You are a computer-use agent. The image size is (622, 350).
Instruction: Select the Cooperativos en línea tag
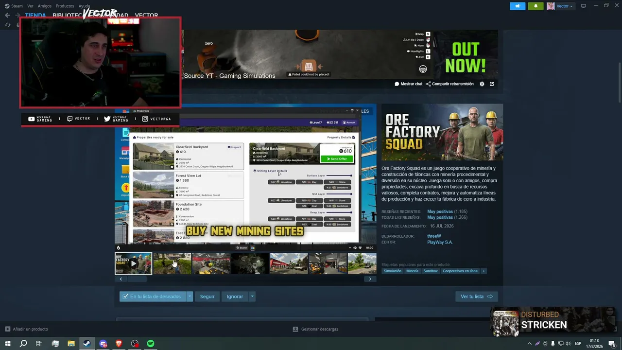[460, 271]
